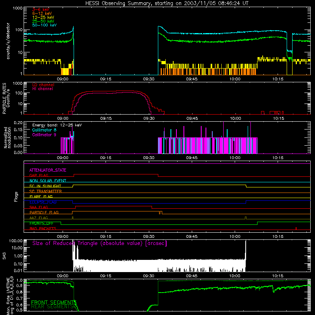Click the 100.00 y-axis value in SAS panel
This screenshot has width=315, height=315.
coord(16,241)
